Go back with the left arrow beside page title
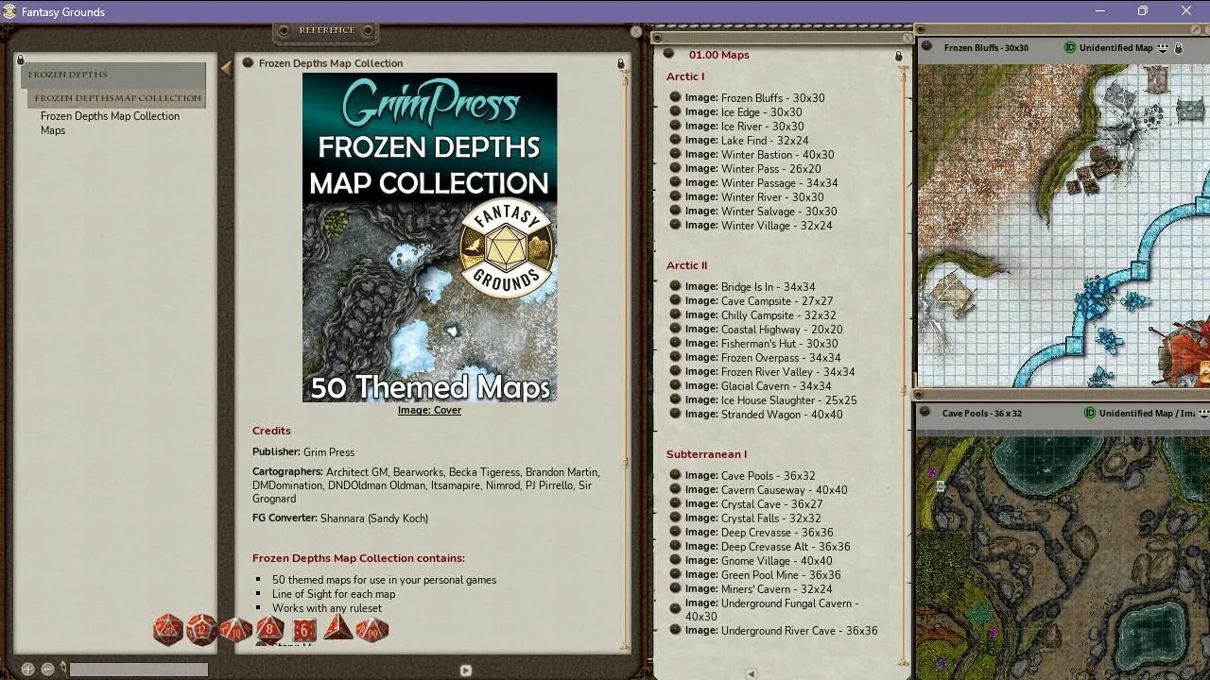Viewport: 1210px width, 680px height. (226, 68)
